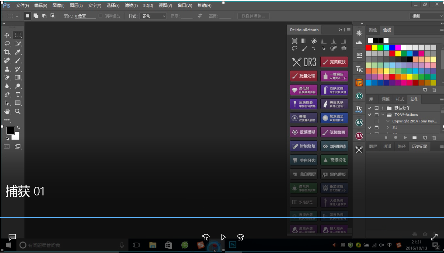Open the 滤镜(T) menu
The width and height of the screenshot is (444, 253).
tap(131, 5)
